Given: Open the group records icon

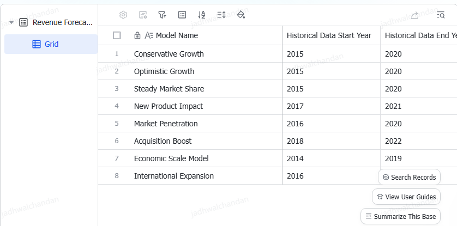Looking at the screenshot, I should click(182, 15).
